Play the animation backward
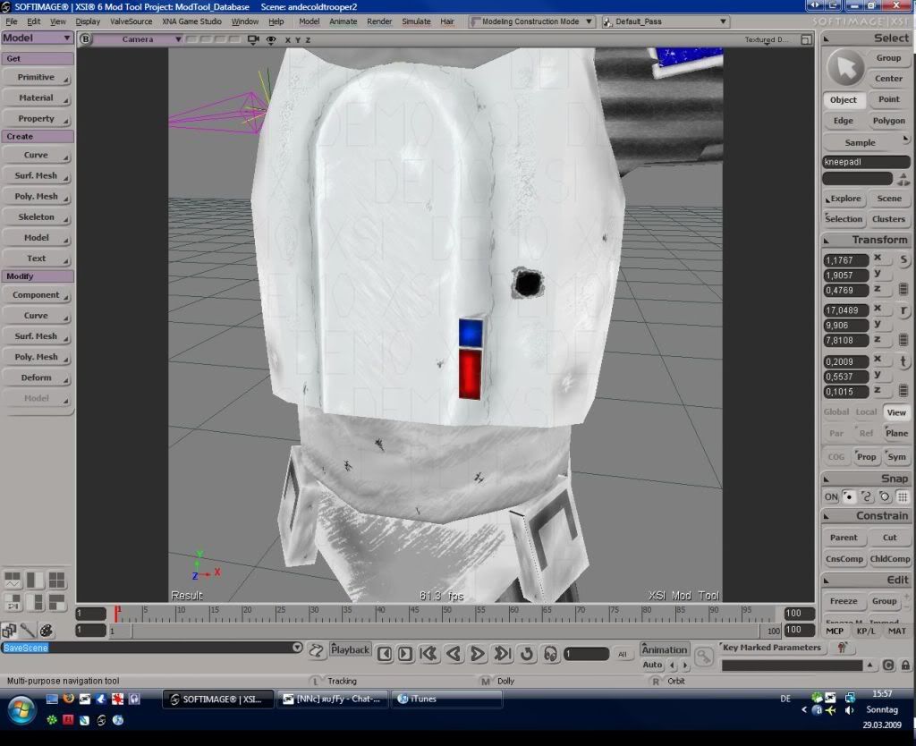Image resolution: width=916 pixels, height=746 pixels. point(454,654)
